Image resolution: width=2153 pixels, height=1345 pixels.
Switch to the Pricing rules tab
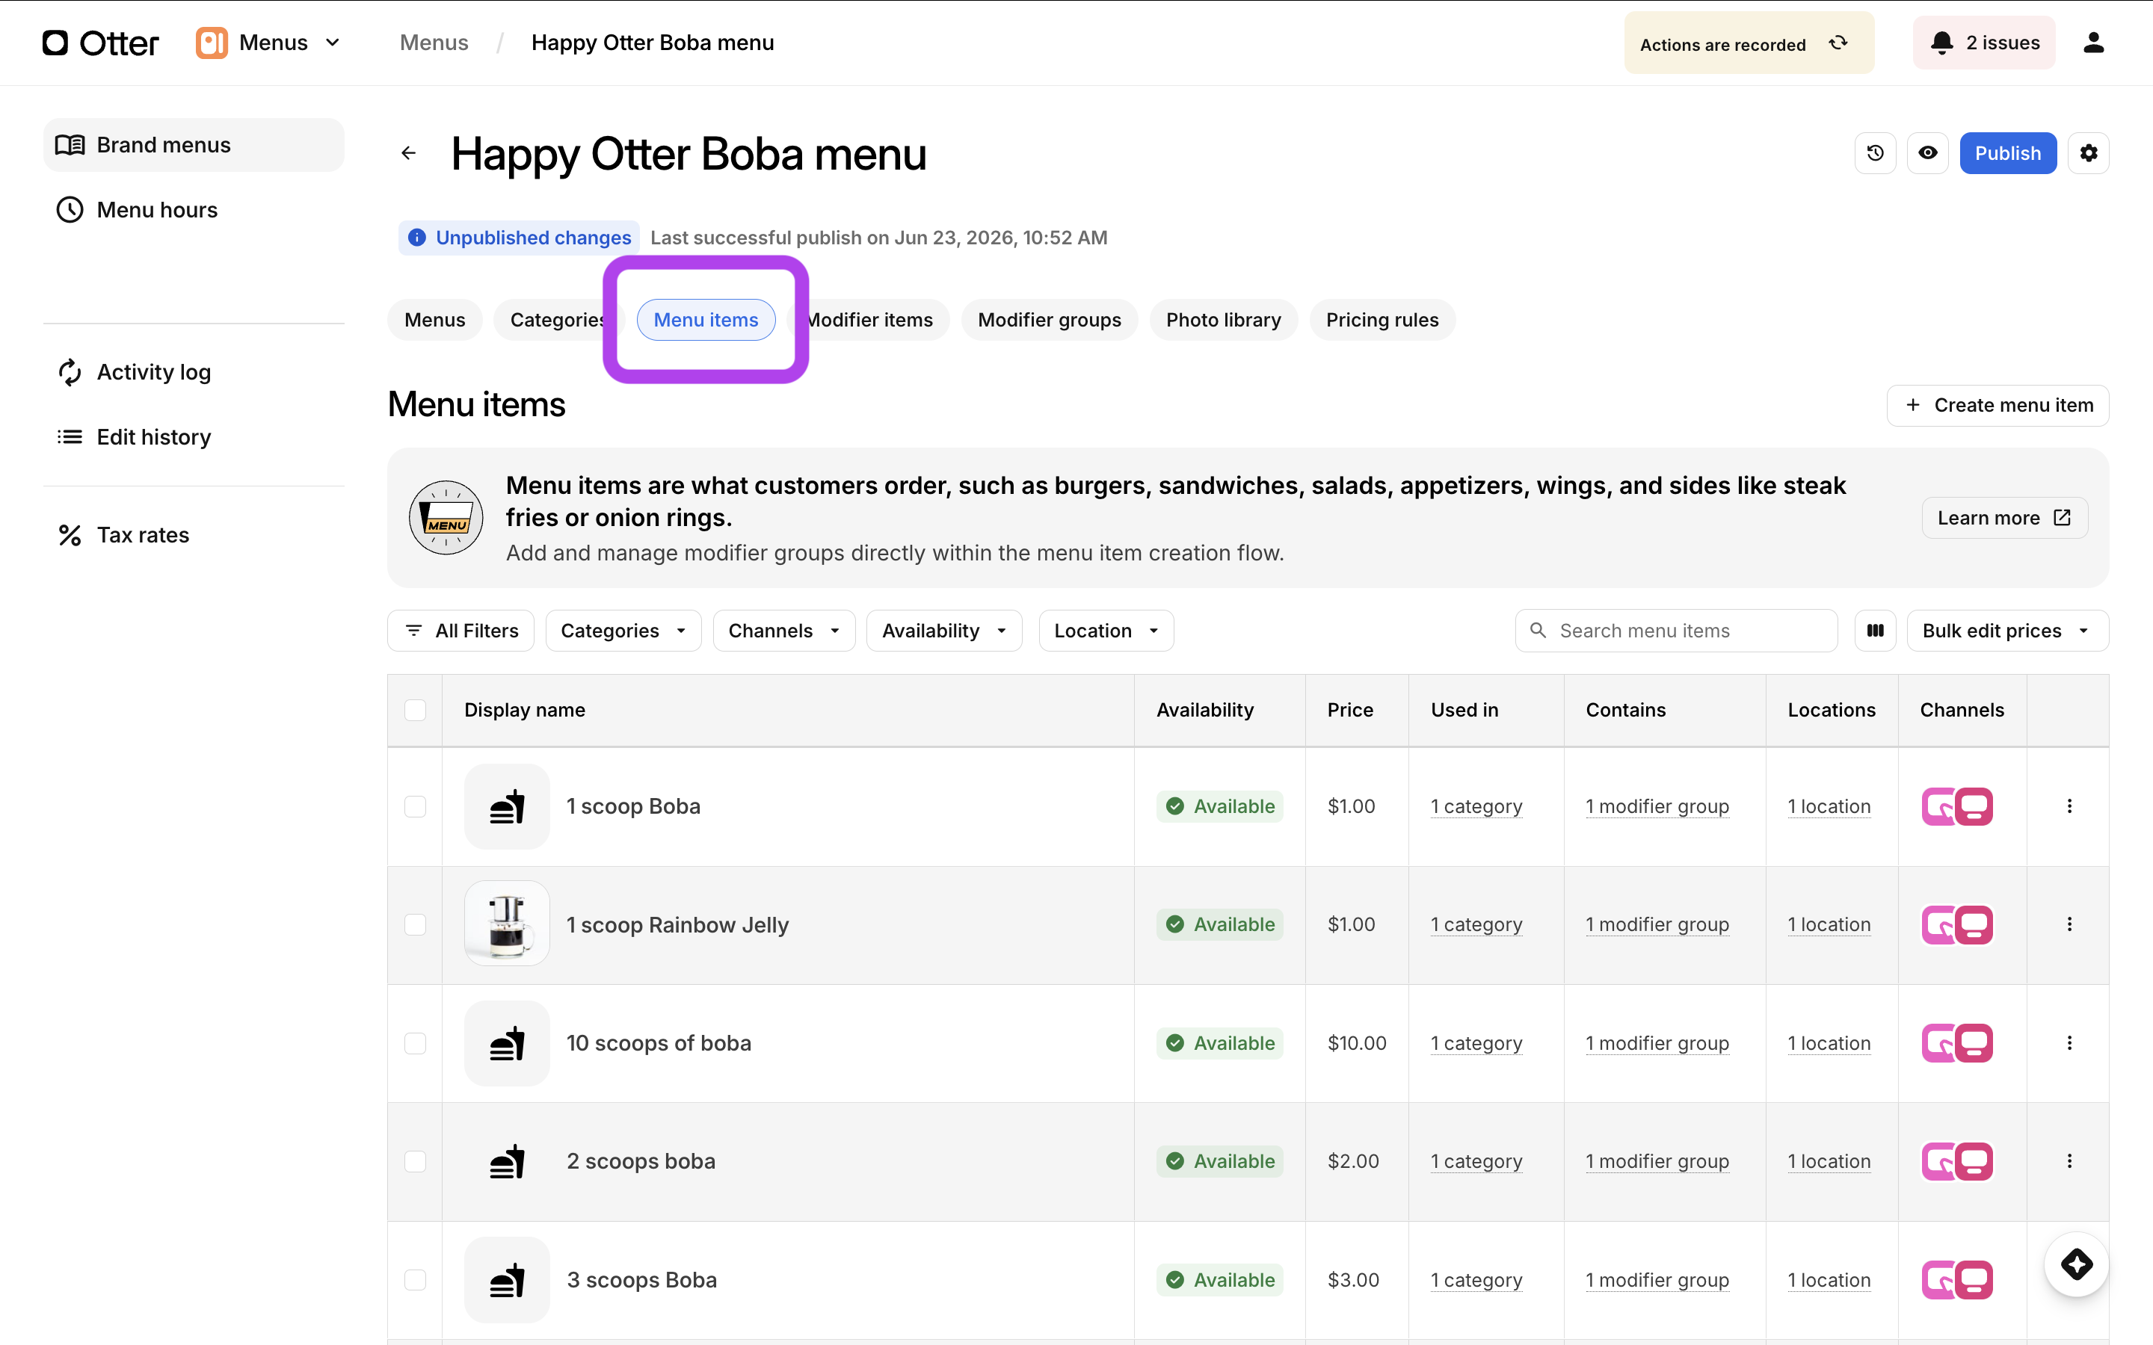coord(1382,321)
